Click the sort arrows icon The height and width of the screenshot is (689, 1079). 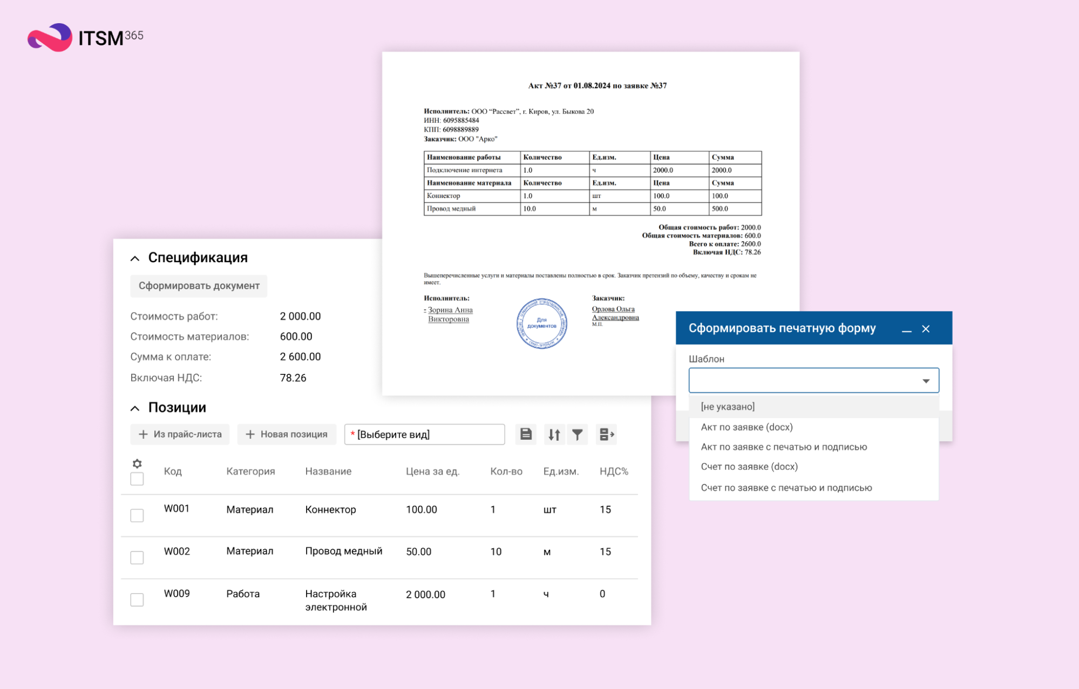[554, 434]
